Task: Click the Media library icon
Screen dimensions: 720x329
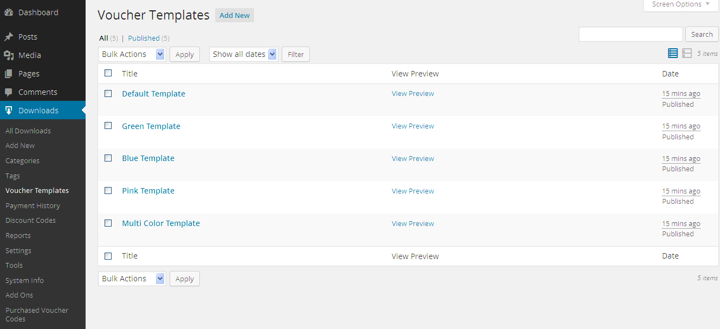Action: [9, 55]
